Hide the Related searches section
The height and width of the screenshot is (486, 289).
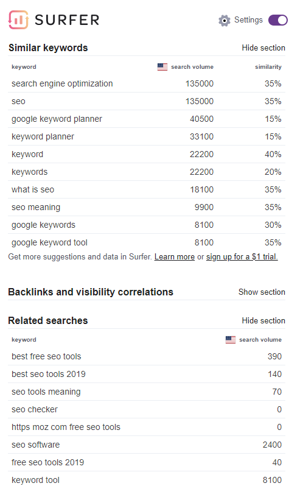point(263,320)
